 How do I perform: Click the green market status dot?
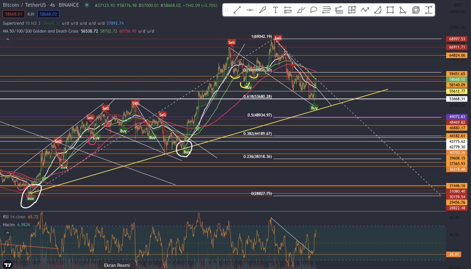click(87, 5)
